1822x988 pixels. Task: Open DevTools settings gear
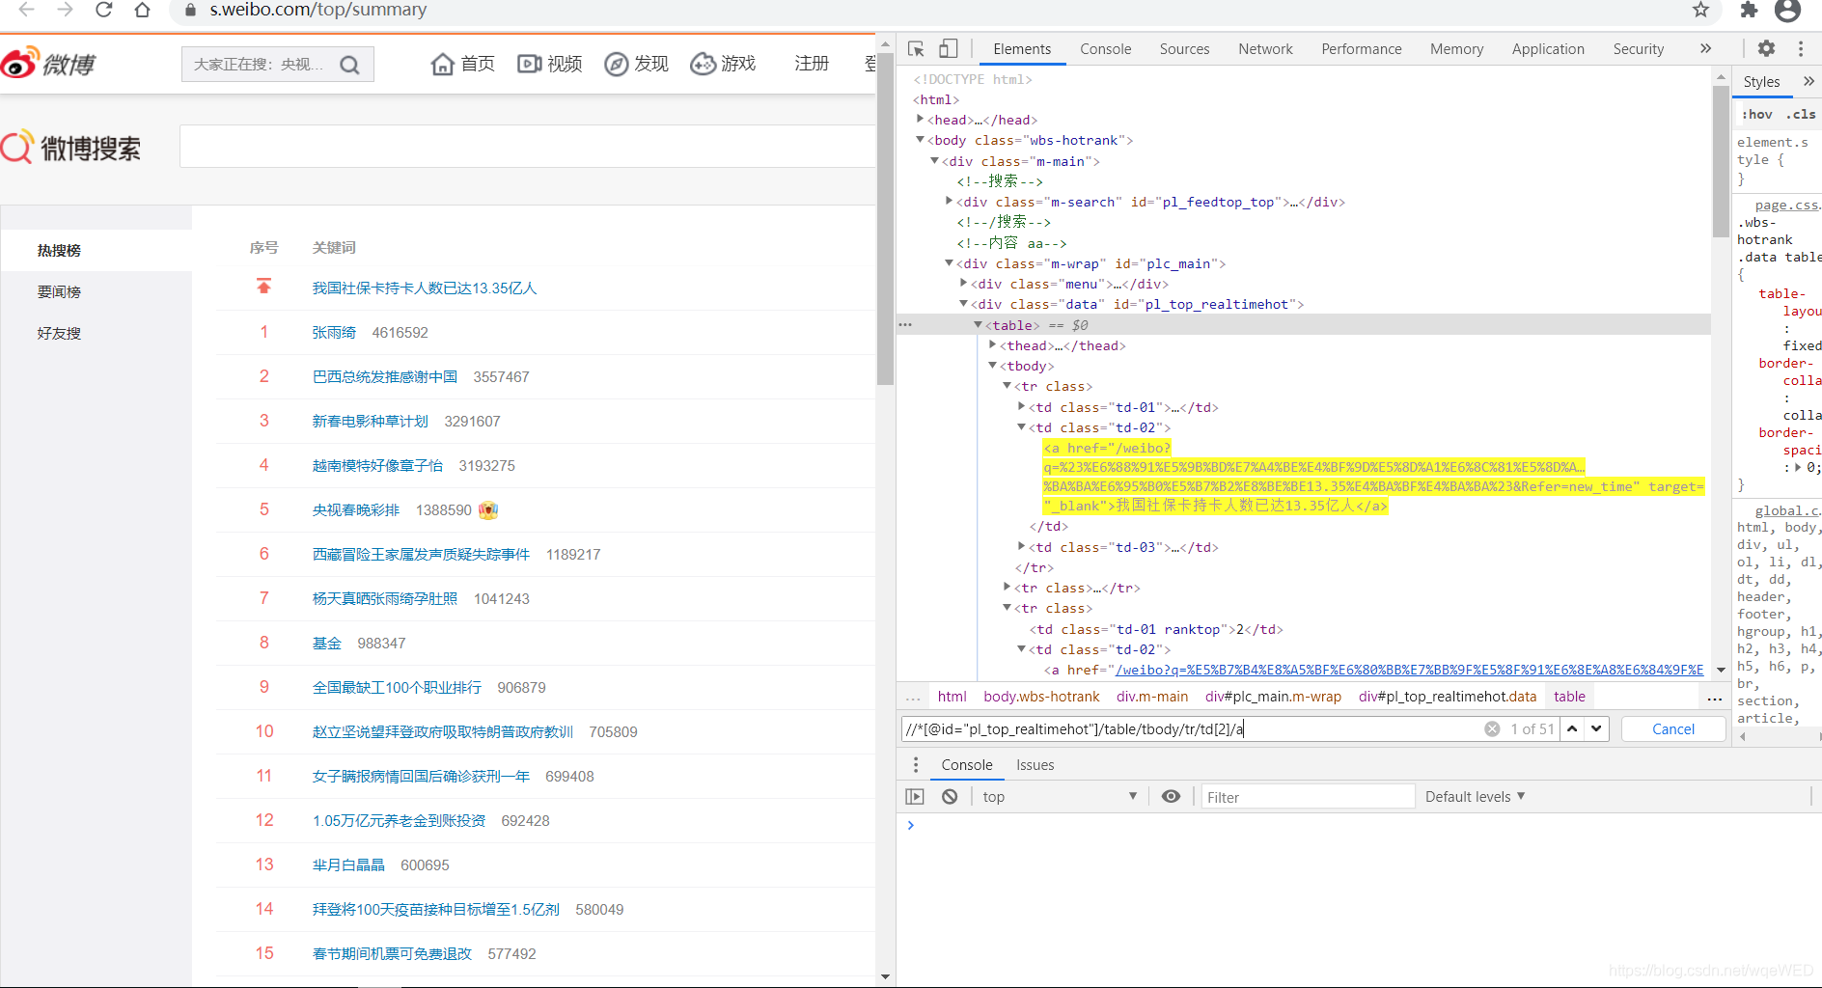point(1767,48)
